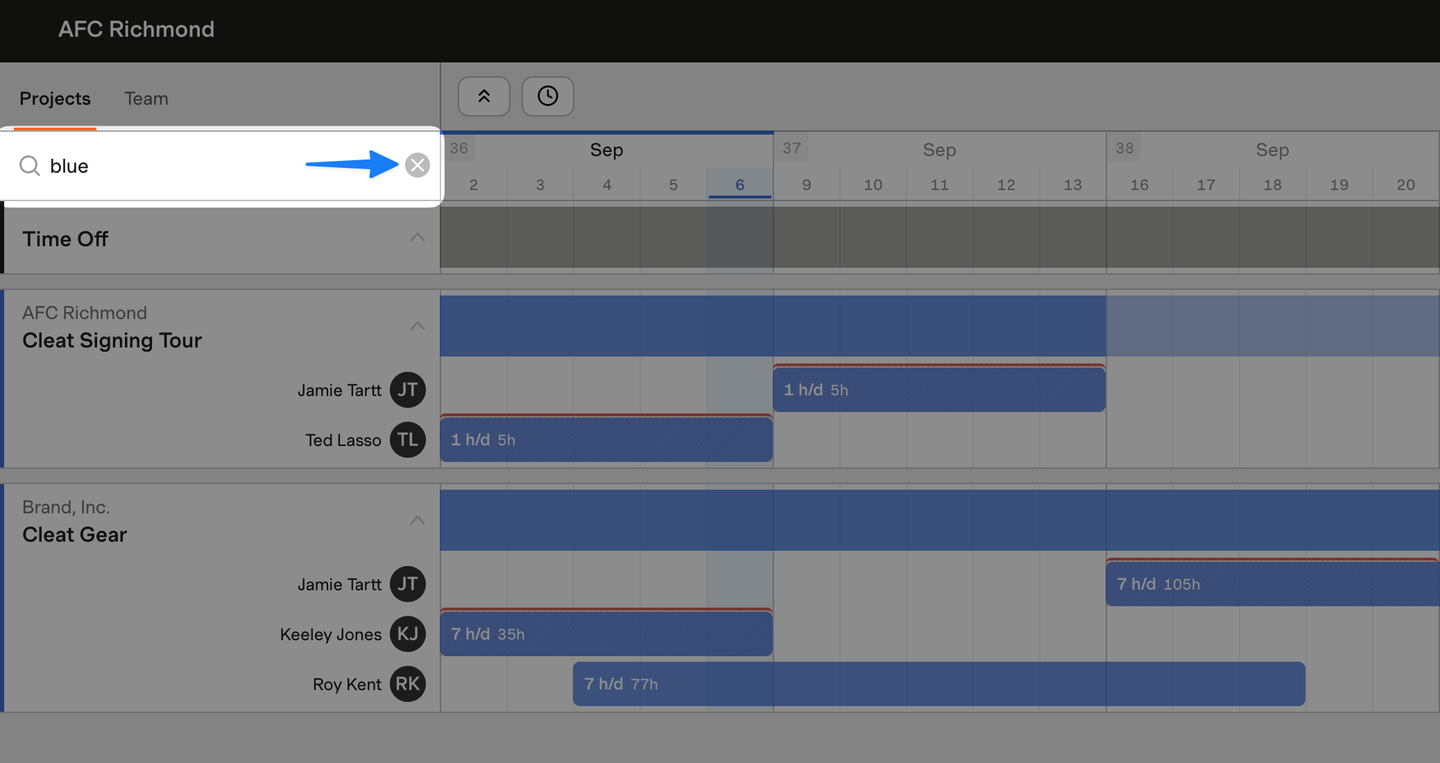Screen dimensions: 1440x763
Task: Open Keeley Jones's 7 h/d 35h allocation
Action: coord(606,633)
